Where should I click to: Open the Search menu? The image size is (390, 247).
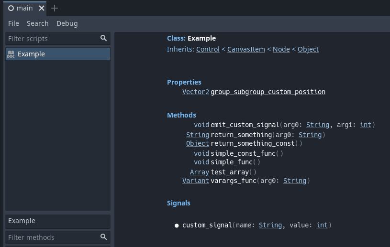click(x=37, y=23)
